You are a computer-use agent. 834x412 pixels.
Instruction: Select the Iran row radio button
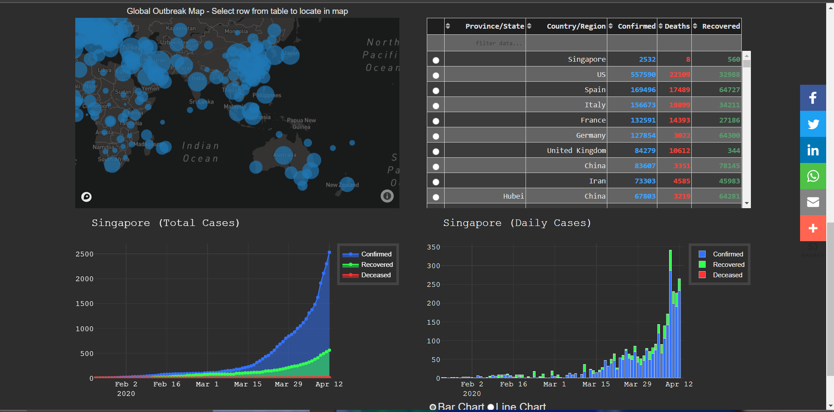click(x=435, y=182)
